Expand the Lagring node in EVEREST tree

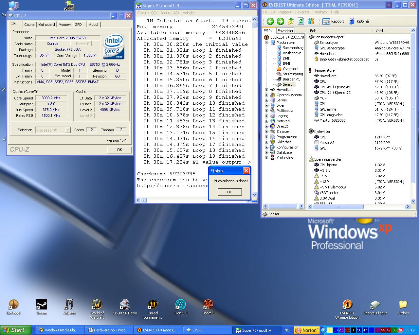[266, 116]
